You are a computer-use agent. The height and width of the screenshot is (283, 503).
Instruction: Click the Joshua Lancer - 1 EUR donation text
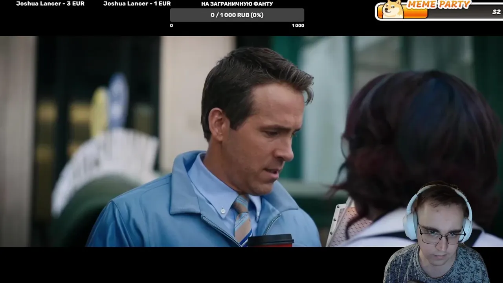[x=137, y=4]
